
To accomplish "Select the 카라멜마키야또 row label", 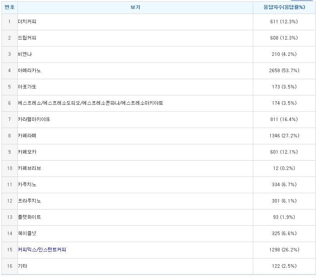I will point(34,119).
